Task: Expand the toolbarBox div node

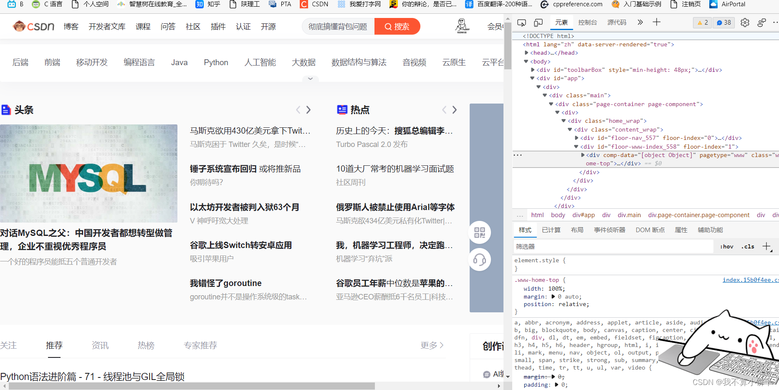Action: pyautogui.click(x=533, y=70)
